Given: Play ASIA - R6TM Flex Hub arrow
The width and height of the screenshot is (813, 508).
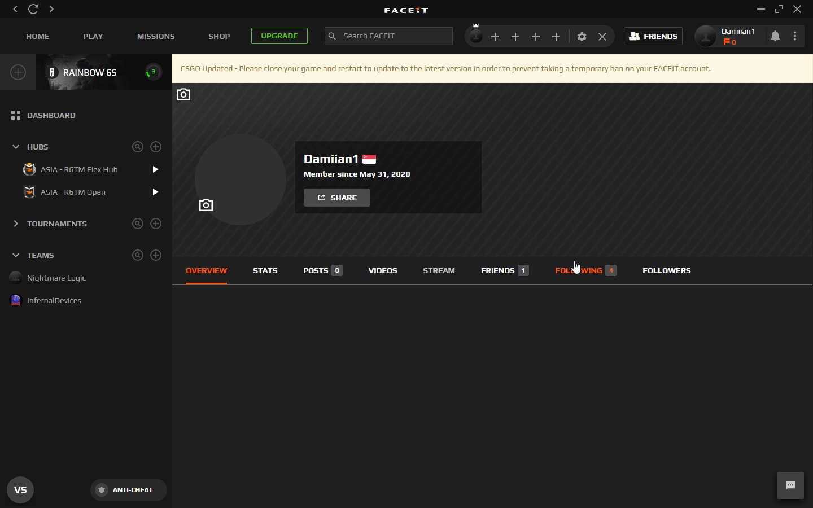Looking at the screenshot, I should coord(155,169).
